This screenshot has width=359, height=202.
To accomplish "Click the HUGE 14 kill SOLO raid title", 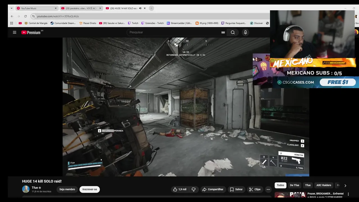I will [x=42, y=182].
